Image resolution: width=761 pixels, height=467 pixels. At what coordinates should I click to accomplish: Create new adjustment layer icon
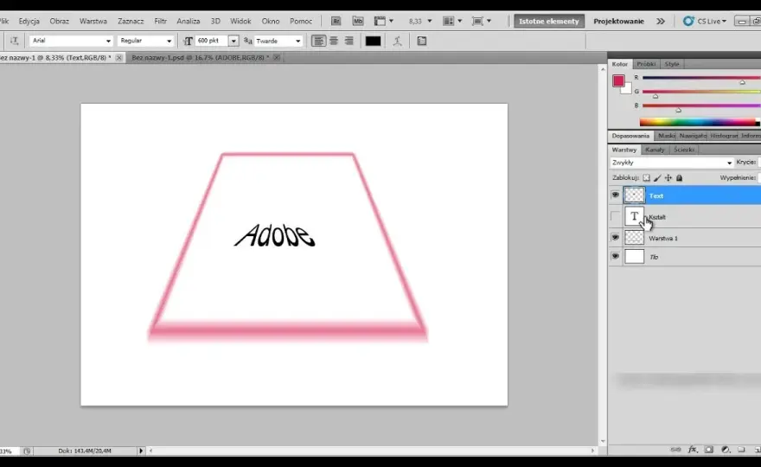point(725,450)
